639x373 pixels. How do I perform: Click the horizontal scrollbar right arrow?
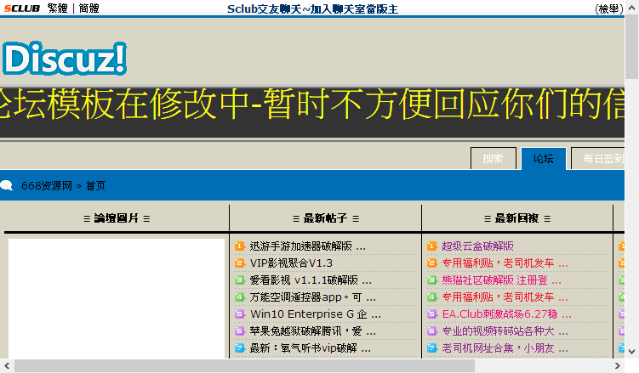618,365
